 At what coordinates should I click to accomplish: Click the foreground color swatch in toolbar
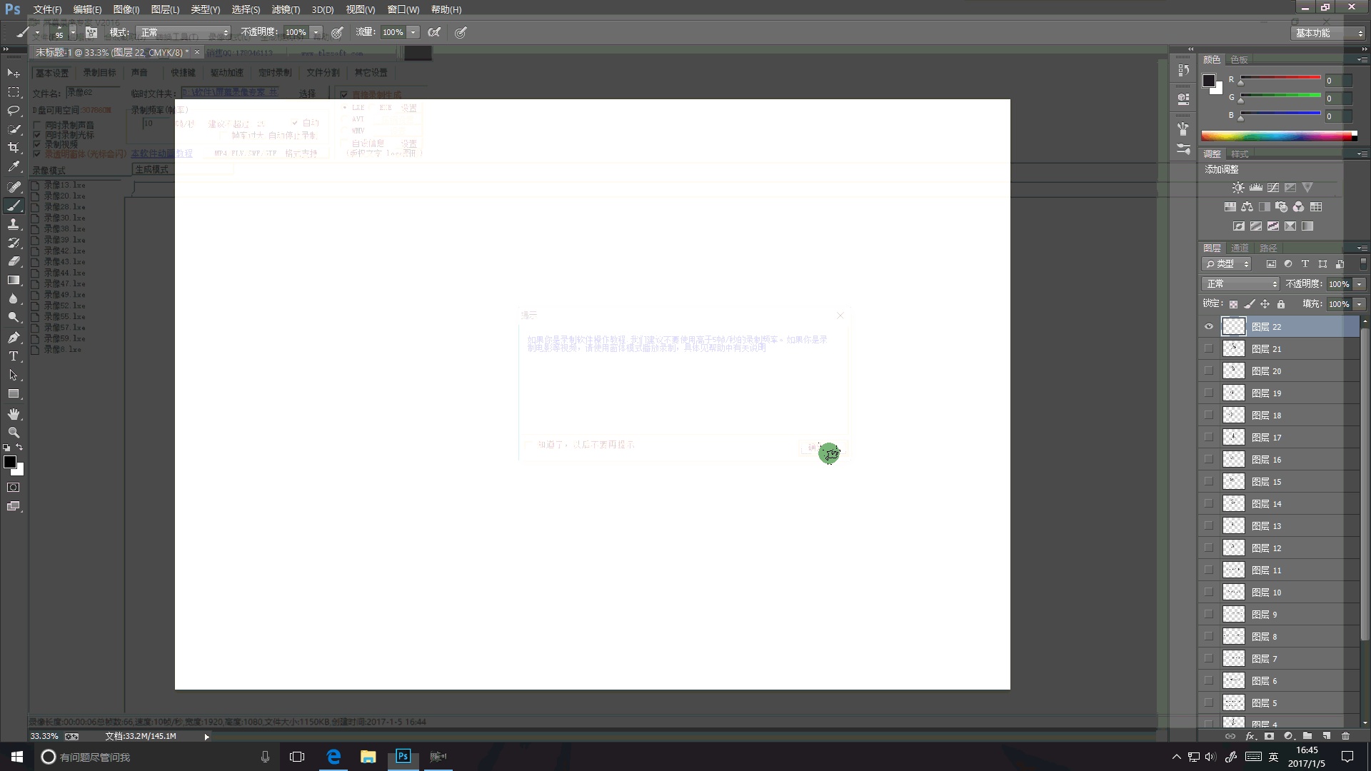point(10,463)
